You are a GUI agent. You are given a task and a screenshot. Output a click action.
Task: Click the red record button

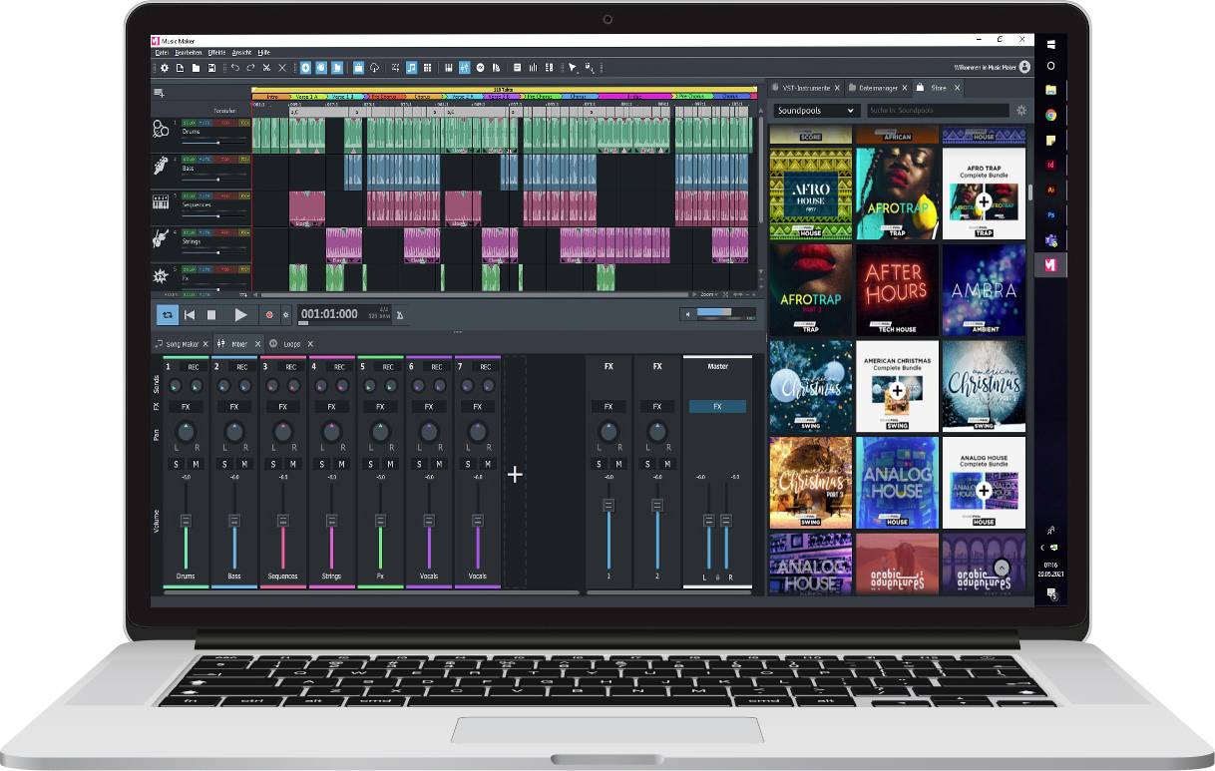tap(269, 315)
